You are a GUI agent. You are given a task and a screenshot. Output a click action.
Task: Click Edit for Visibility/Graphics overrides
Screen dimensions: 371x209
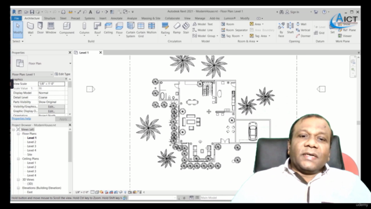[52, 107]
